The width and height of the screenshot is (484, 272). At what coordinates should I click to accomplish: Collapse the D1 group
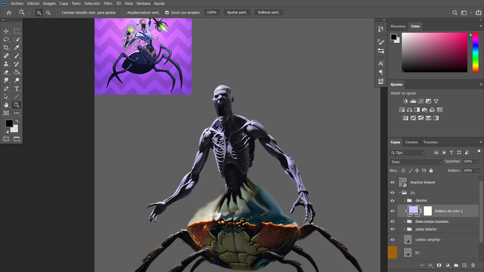400,193
